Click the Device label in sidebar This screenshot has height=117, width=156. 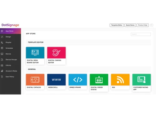[8, 54]
